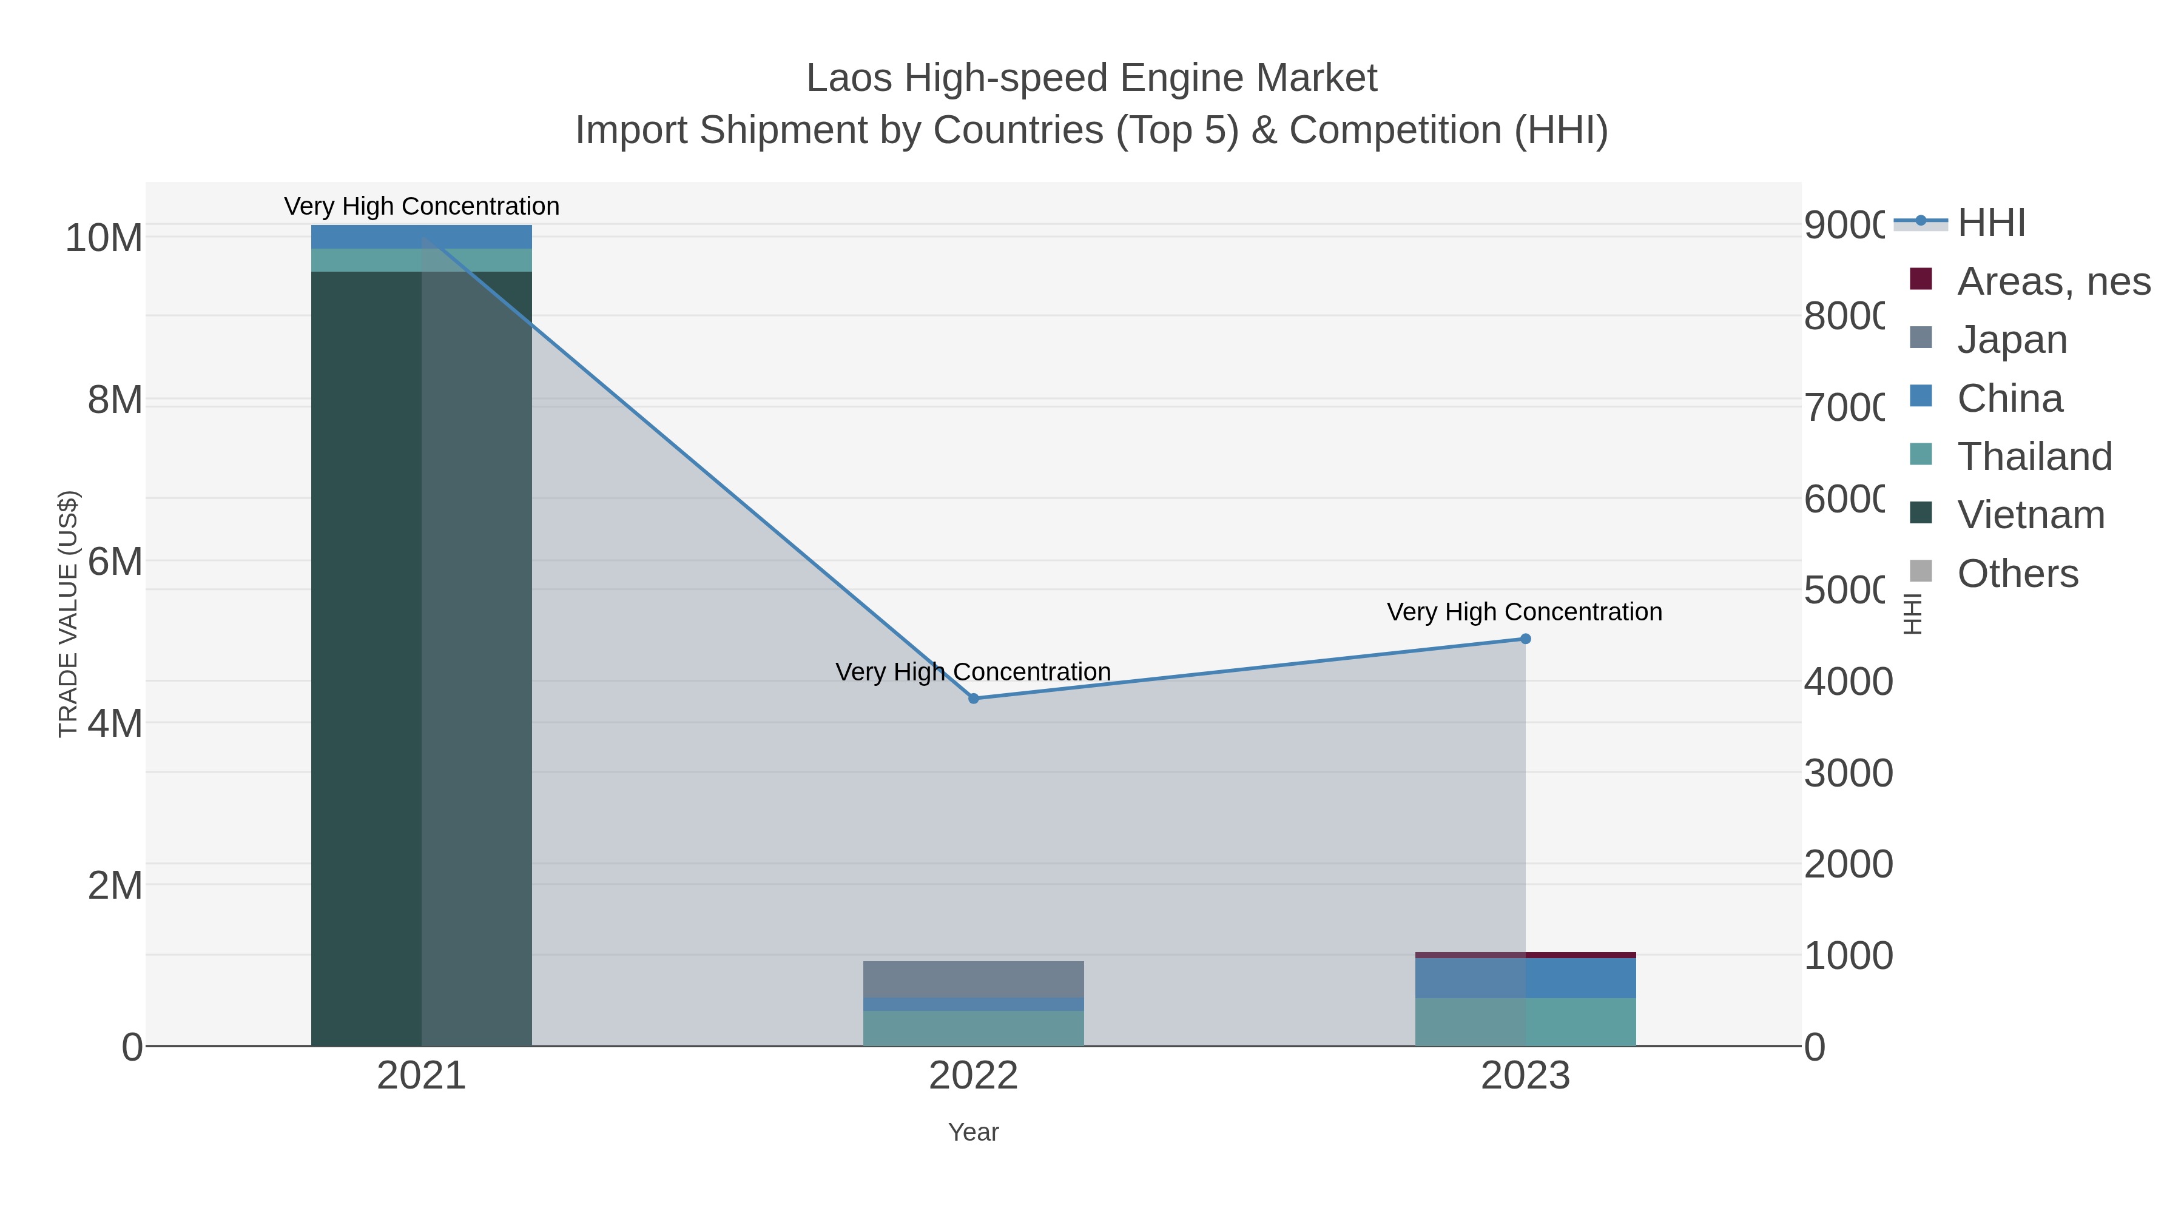Click the 2022 HHI data point
This screenshot has width=2184, height=1228.
973,699
